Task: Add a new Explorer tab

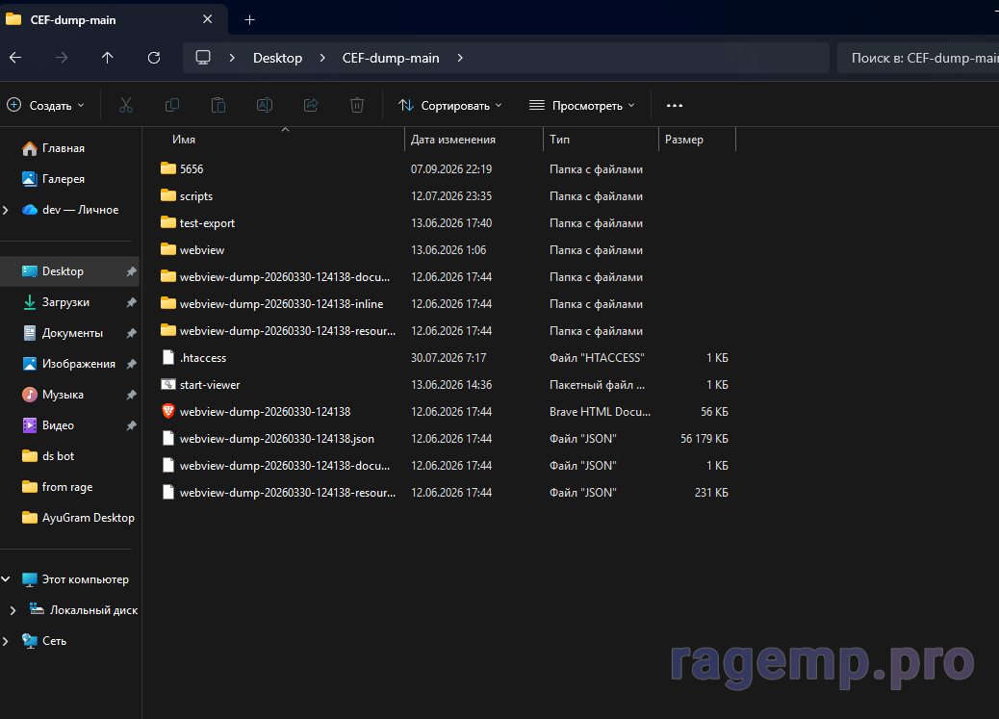Action: click(250, 20)
